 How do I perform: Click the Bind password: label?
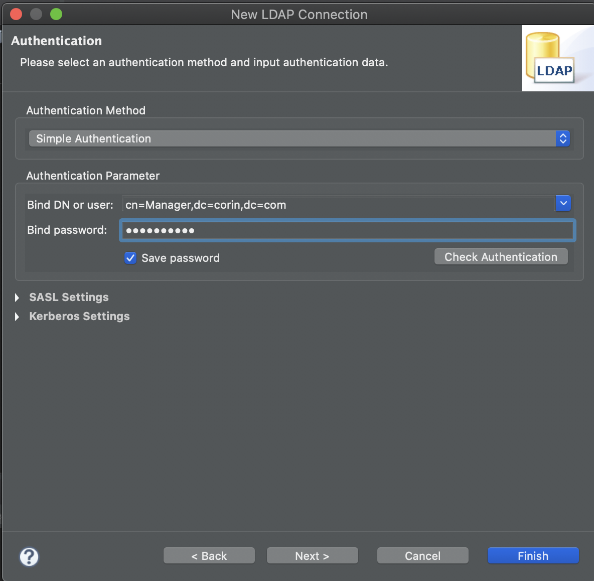click(x=67, y=230)
